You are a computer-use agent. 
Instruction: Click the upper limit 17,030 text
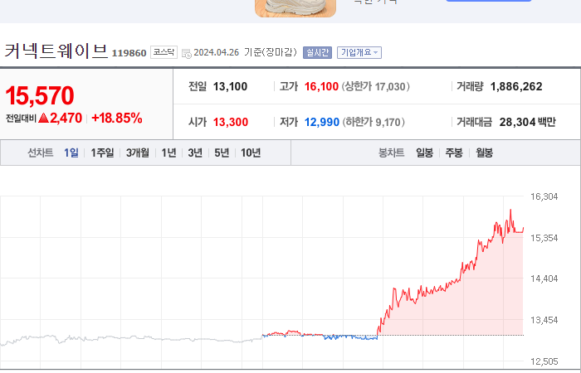[375, 86]
